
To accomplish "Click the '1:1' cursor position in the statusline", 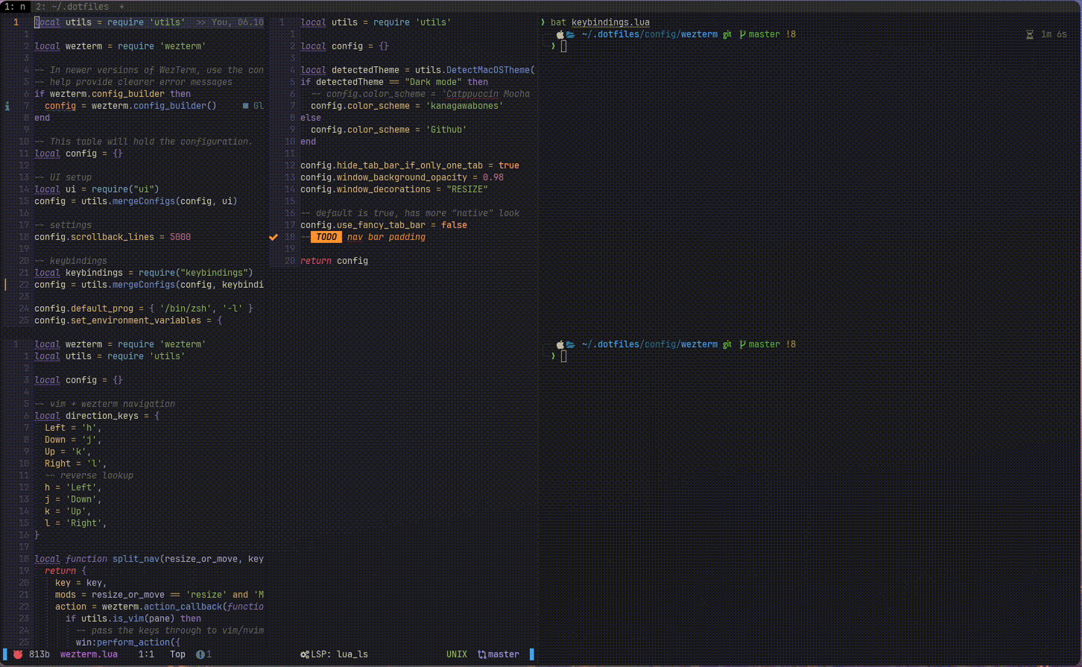I will (146, 654).
